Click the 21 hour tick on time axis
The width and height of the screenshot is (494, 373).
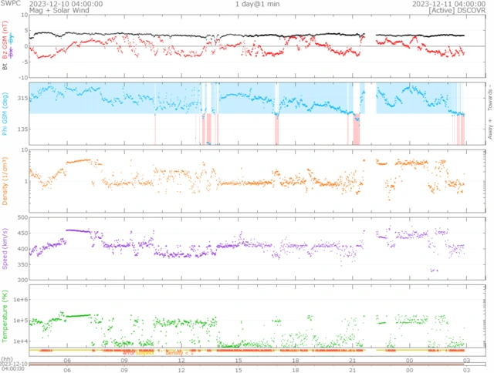(x=352, y=360)
